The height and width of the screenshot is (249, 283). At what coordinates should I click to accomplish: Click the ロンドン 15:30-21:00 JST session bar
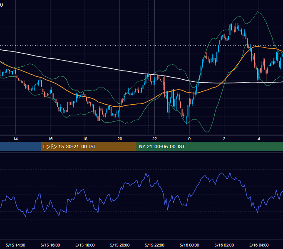88,146
